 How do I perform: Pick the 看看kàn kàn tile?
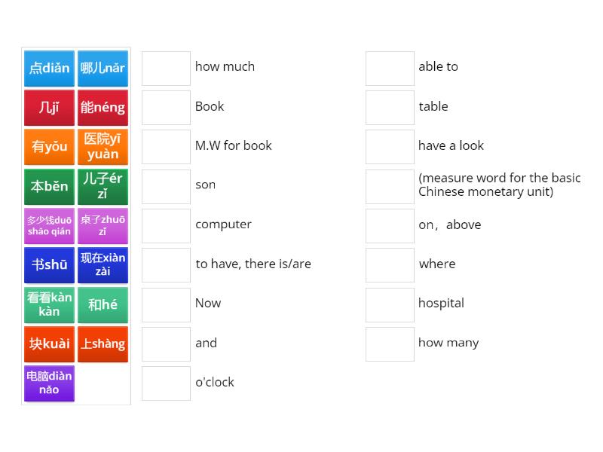(x=49, y=305)
